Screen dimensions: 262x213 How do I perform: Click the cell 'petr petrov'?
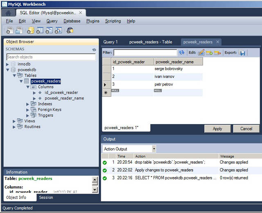pos(178,84)
